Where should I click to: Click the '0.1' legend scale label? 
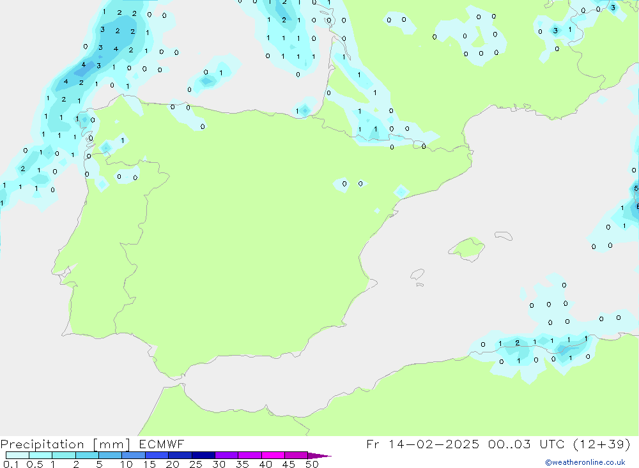tap(11, 464)
